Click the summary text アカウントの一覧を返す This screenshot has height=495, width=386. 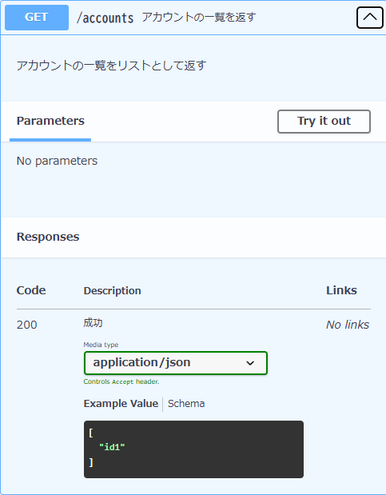click(199, 18)
